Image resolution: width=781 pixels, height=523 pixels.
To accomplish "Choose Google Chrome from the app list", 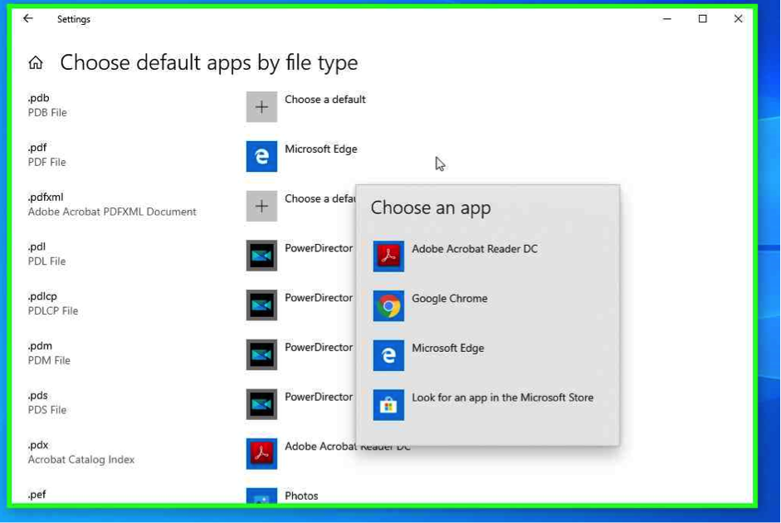I will pyautogui.click(x=449, y=299).
